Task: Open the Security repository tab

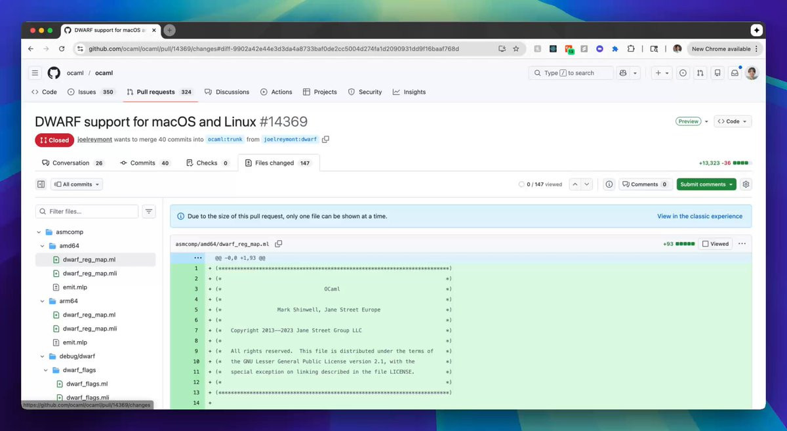Action: click(365, 92)
